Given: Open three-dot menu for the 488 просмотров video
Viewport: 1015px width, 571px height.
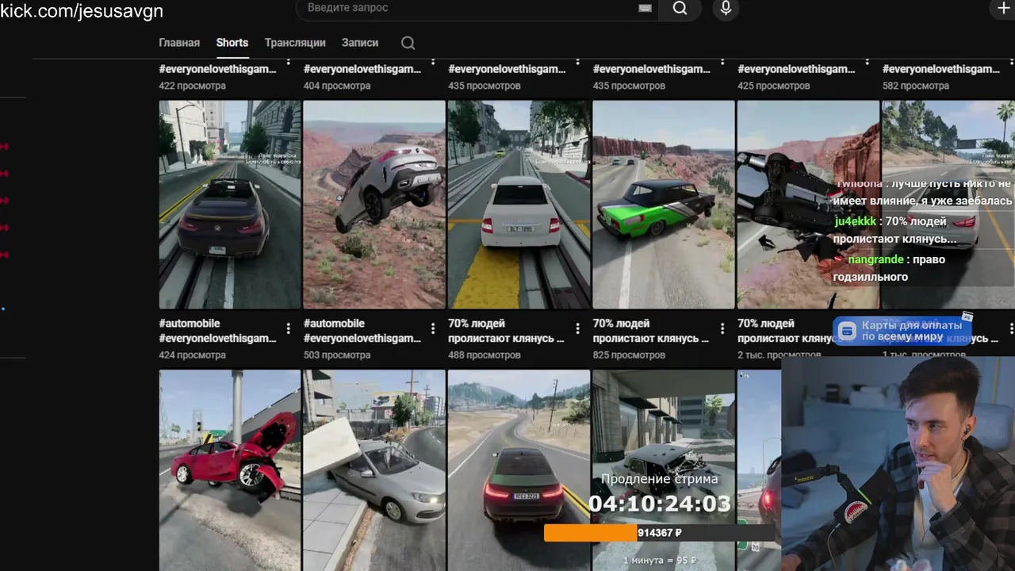Looking at the screenshot, I should [x=577, y=328].
